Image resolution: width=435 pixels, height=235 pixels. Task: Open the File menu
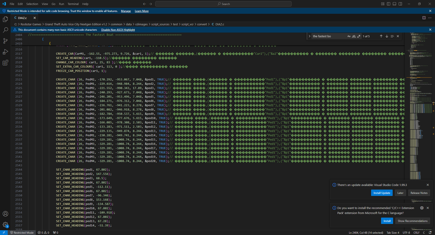pyautogui.click(x=12, y=4)
